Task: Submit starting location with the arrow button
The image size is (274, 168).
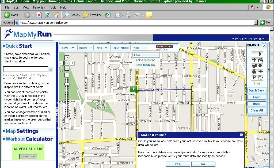Action: click(x=51, y=70)
